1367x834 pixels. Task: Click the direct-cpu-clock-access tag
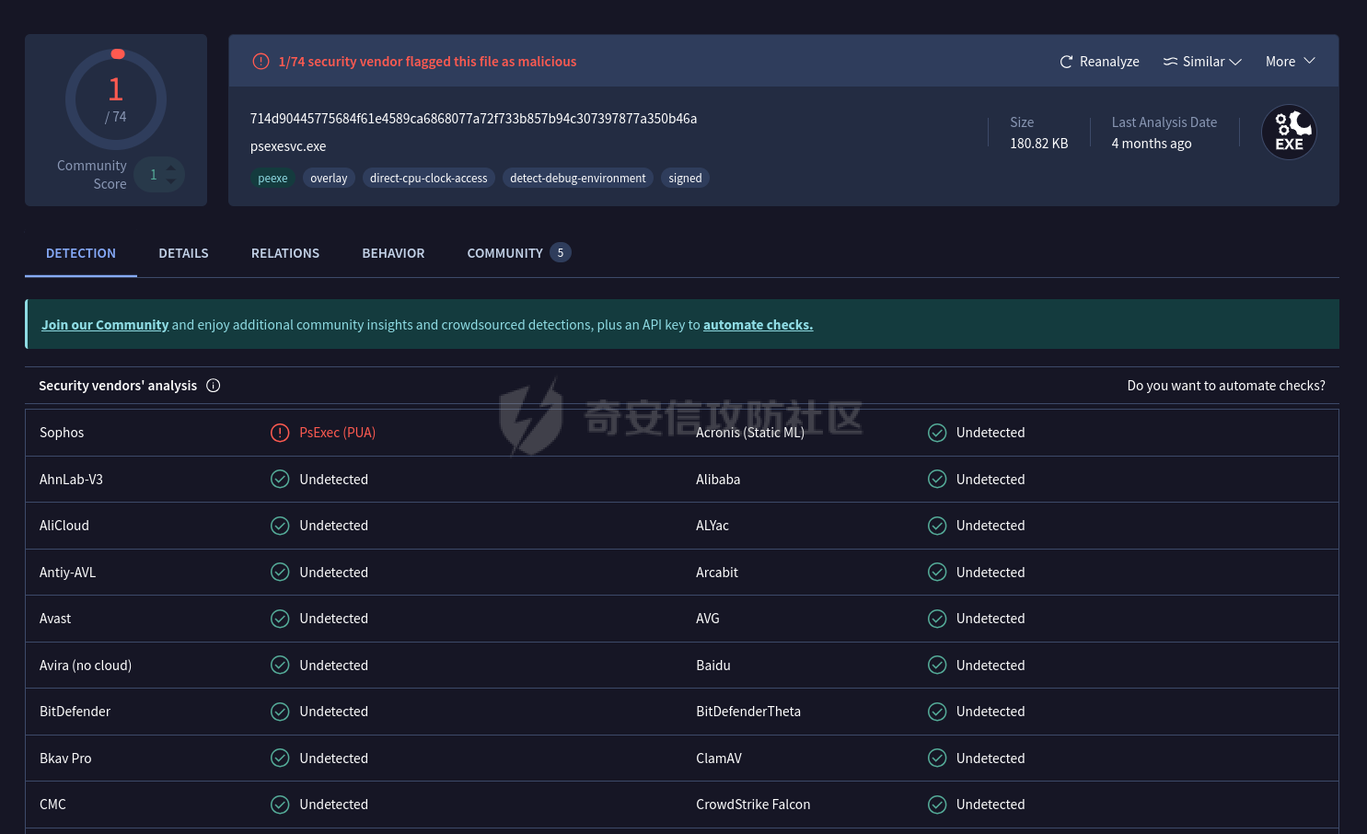click(429, 179)
